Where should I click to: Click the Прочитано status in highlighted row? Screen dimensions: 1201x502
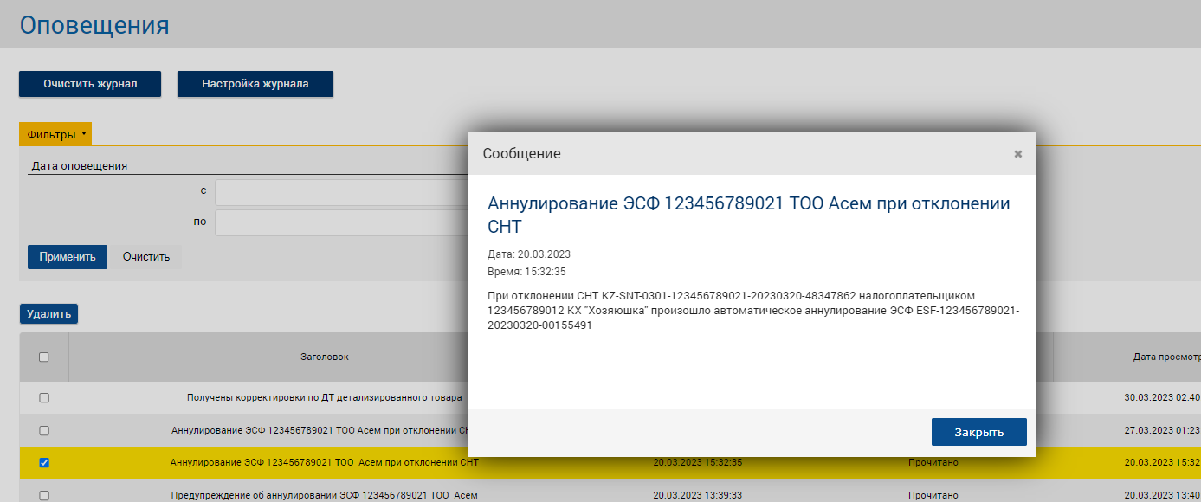coord(933,462)
